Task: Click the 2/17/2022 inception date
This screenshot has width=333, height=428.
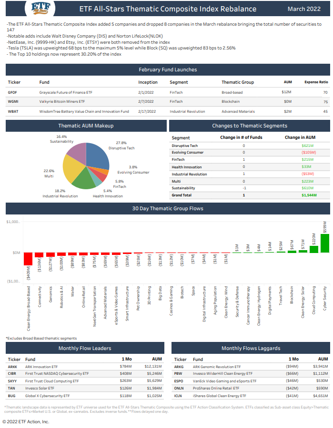Action: coord(147,111)
